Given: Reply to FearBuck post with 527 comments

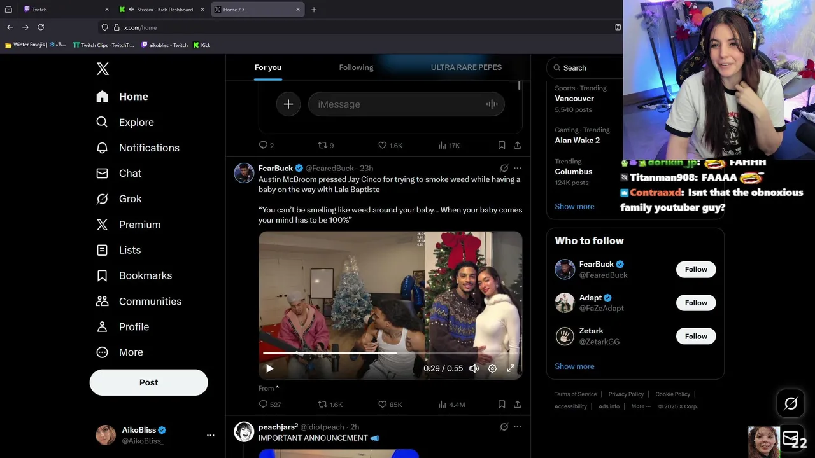Looking at the screenshot, I should tap(270, 405).
